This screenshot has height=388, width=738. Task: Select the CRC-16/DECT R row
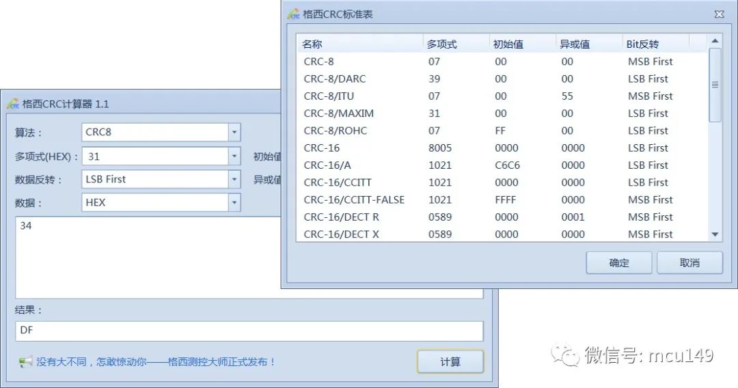(502, 217)
